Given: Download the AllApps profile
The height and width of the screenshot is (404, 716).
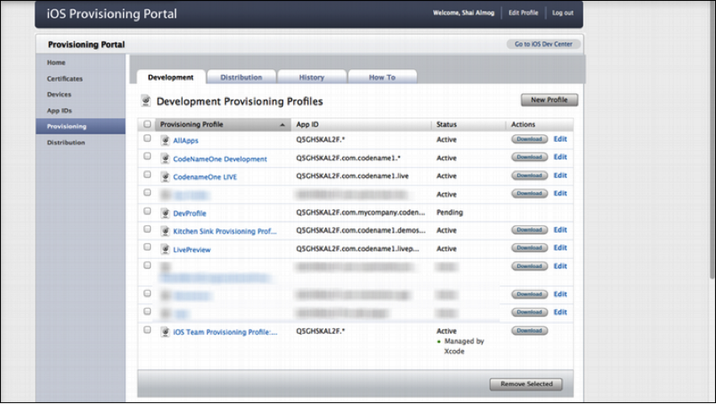Looking at the screenshot, I should tap(529, 139).
